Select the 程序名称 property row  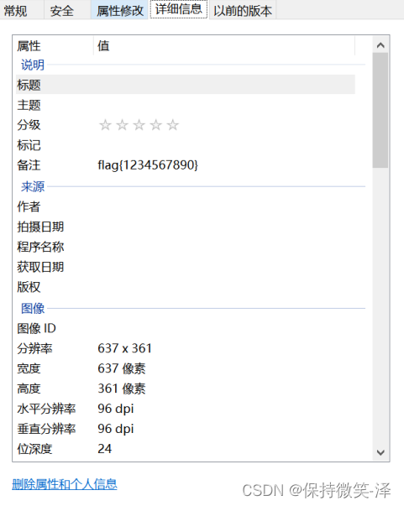[x=186, y=247]
